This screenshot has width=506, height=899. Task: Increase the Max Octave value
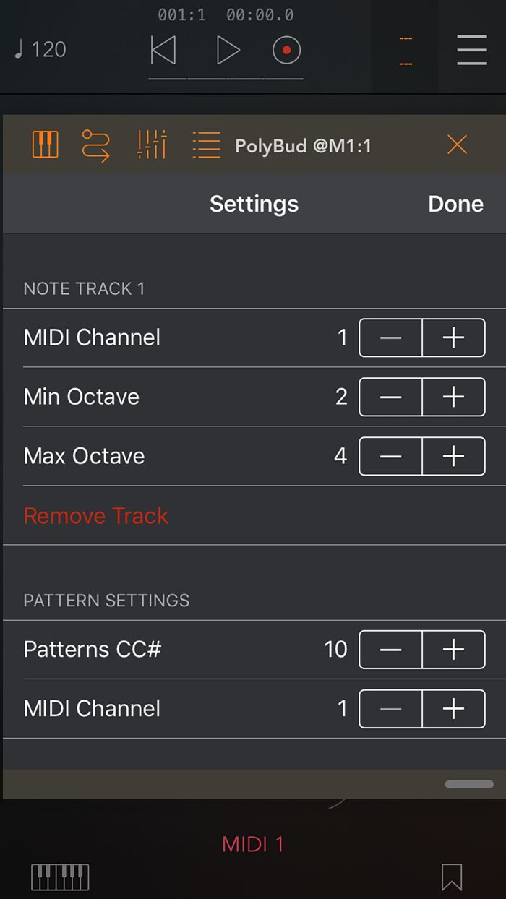(453, 456)
